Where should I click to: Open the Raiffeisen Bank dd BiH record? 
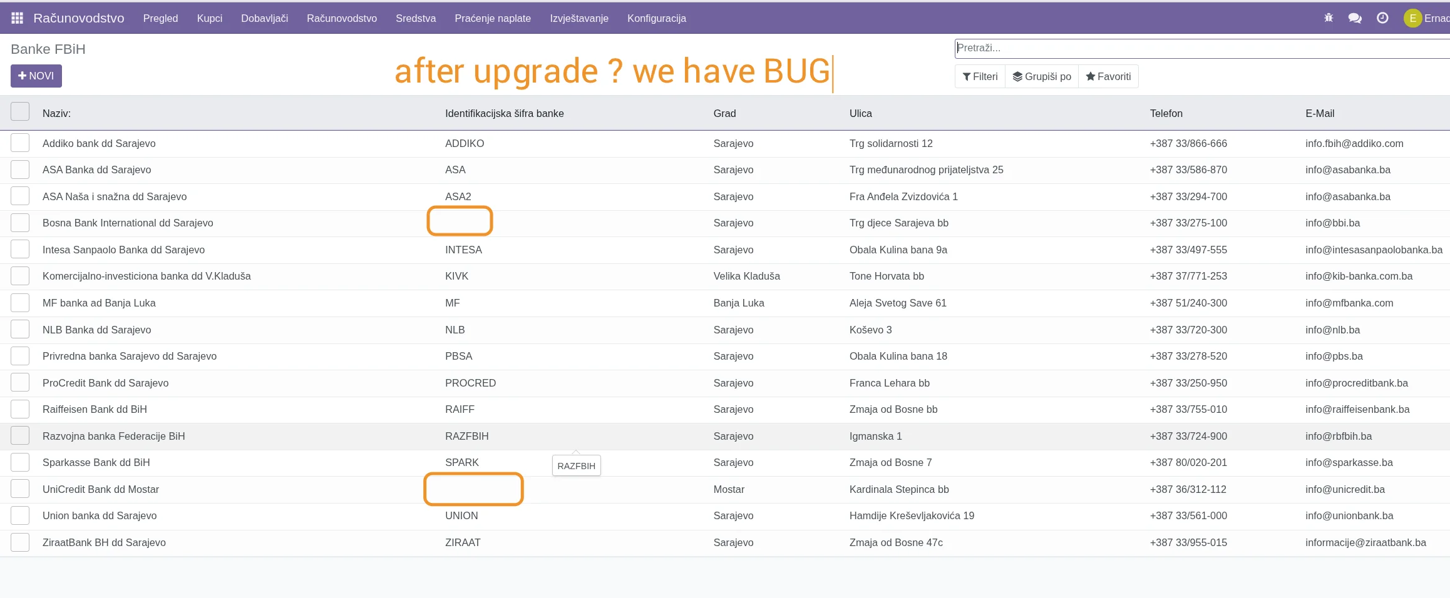coord(95,409)
